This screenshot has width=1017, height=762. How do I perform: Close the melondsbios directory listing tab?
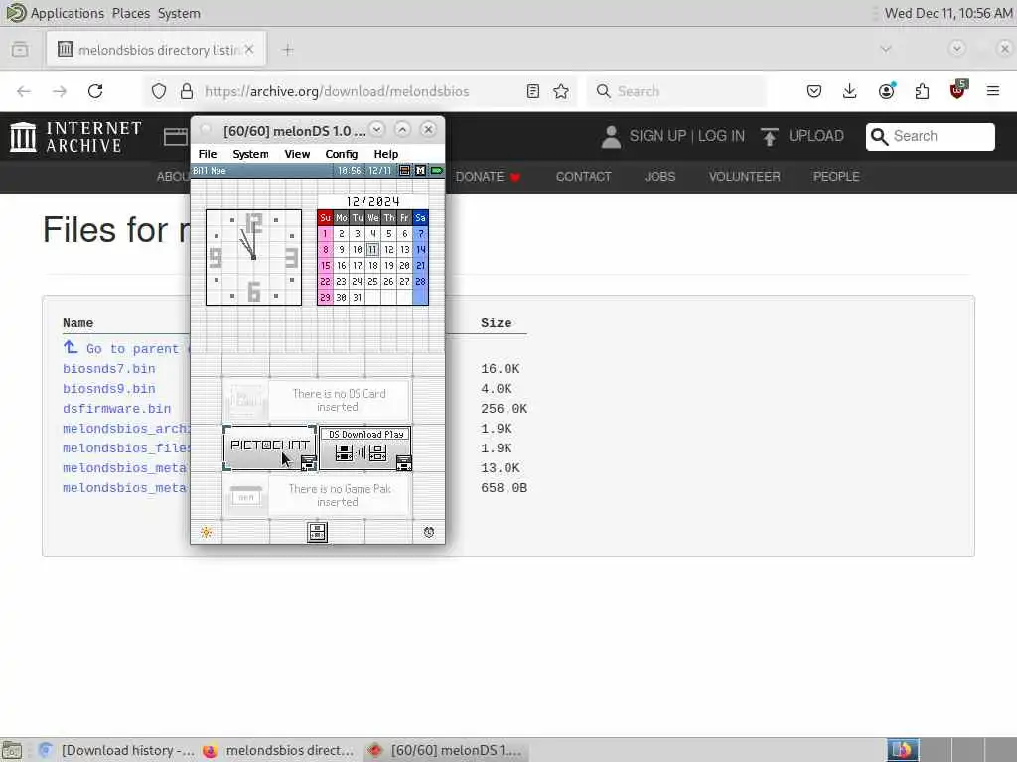(x=249, y=50)
